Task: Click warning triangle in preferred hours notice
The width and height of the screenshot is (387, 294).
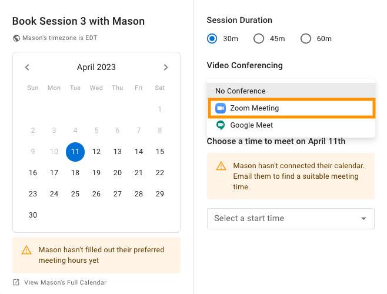Action: (x=26, y=250)
